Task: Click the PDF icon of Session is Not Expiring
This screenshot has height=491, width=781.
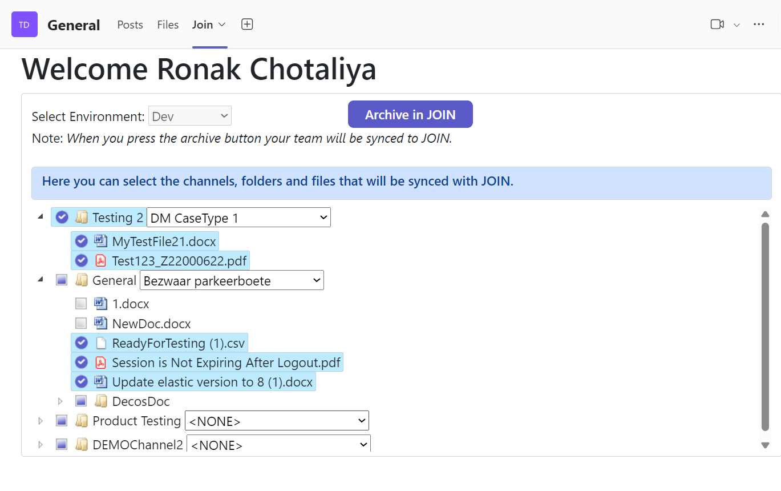Action: point(101,363)
